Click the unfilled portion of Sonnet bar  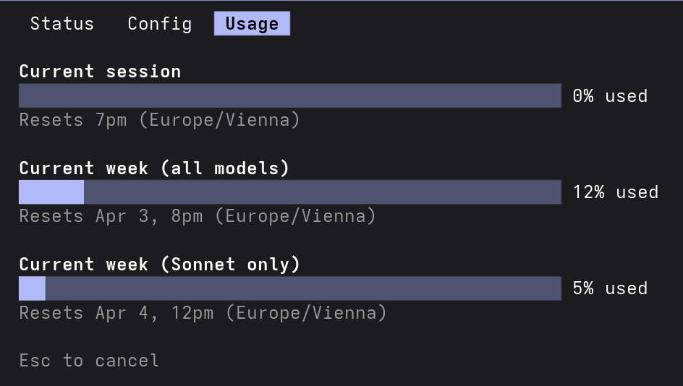304,288
